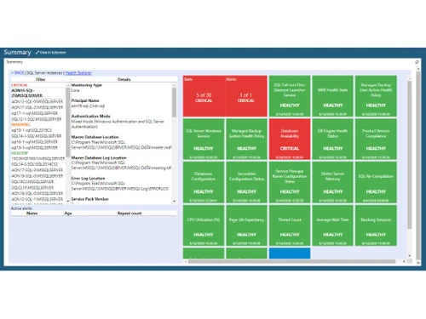Viewport: 426px width, 319px height.
Task: Select the Details column header
Action: pos(124,79)
